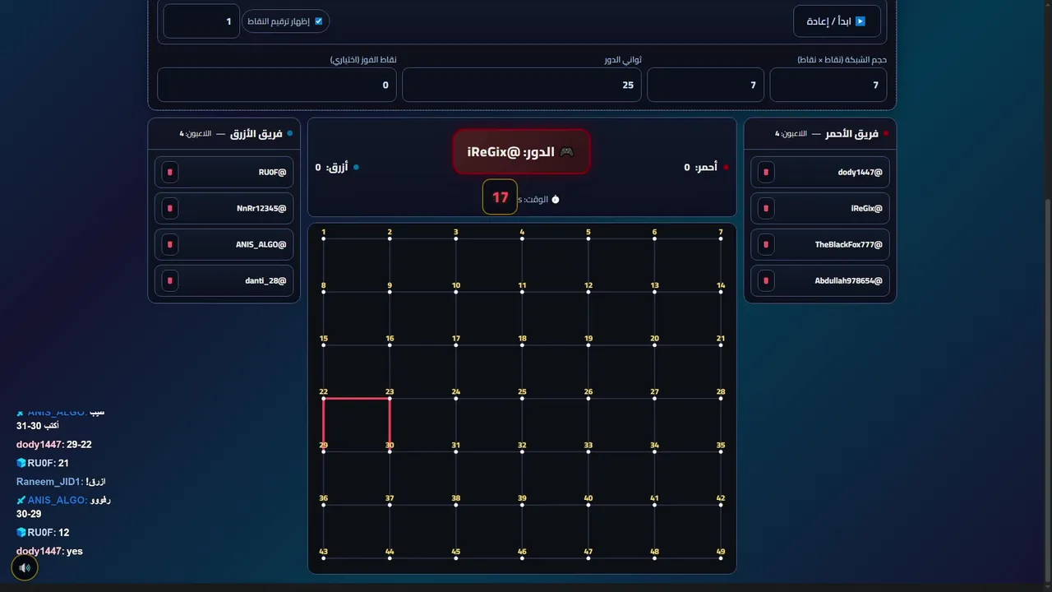The width and height of the screenshot is (1052, 592).
Task: Click the first grid size field
Action: [828, 85]
